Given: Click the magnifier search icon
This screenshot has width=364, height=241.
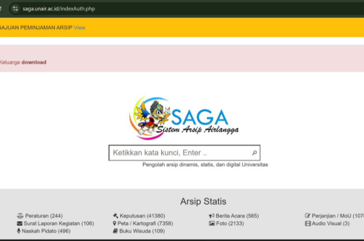Looking at the screenshot, I should (254, 153).
